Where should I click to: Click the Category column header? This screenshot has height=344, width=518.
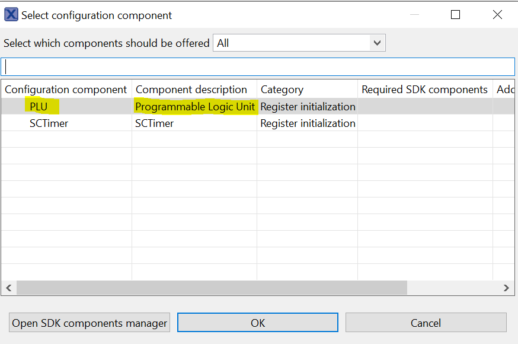(282, 90)
